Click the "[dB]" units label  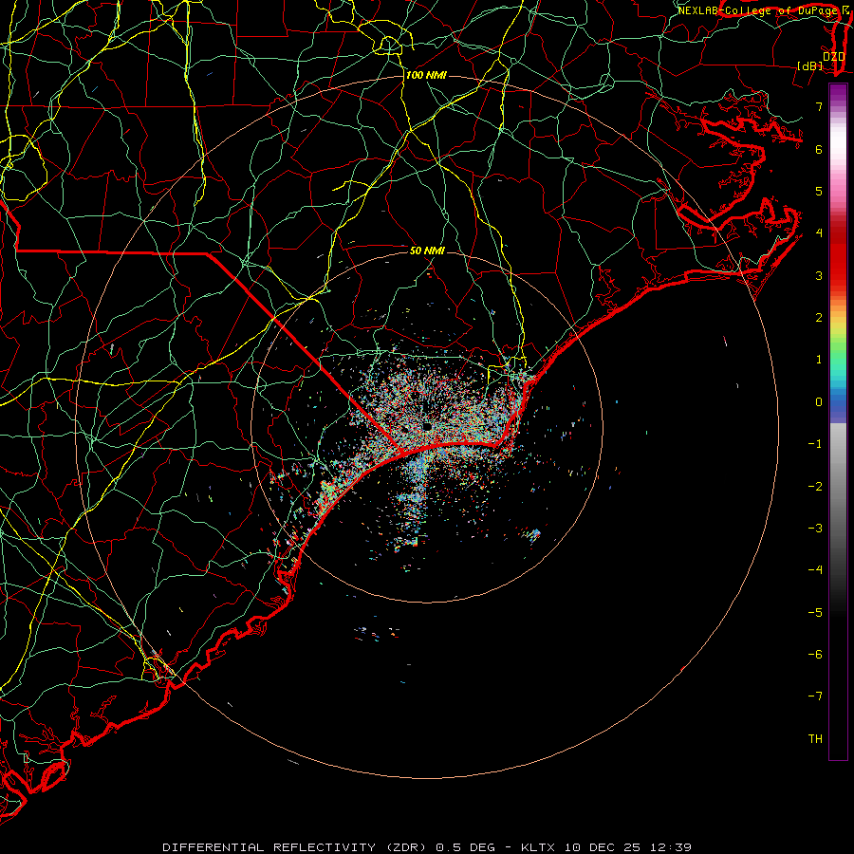(x=809, y=65)
